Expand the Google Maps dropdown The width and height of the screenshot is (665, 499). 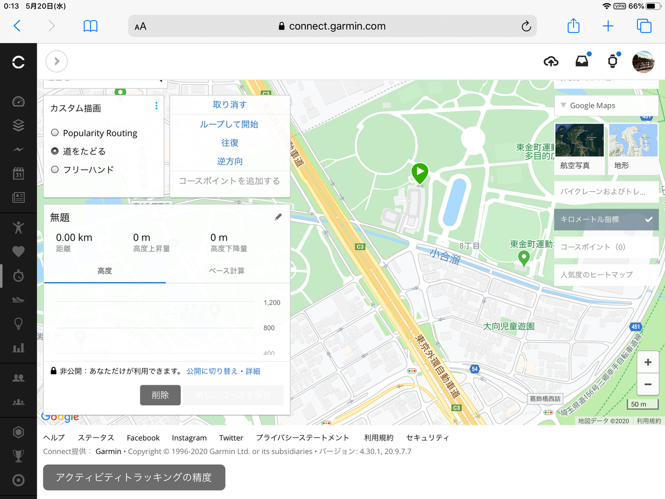click(x=606, y=105)
